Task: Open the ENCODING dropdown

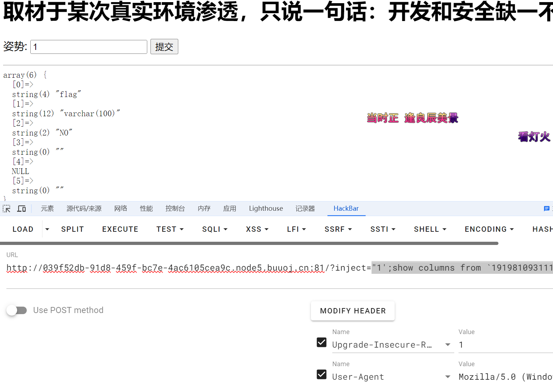Action: click(x=489, y=229)
